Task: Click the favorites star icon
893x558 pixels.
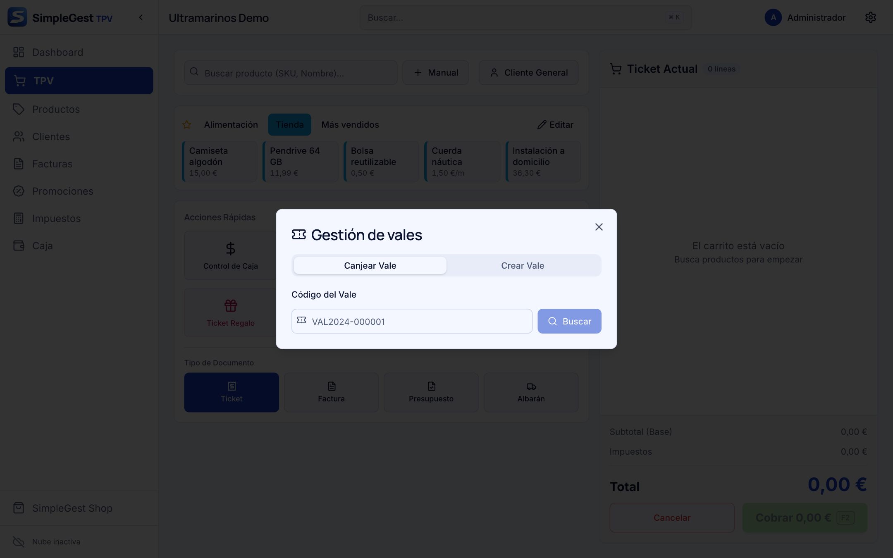Action: [x=187, y=125]
